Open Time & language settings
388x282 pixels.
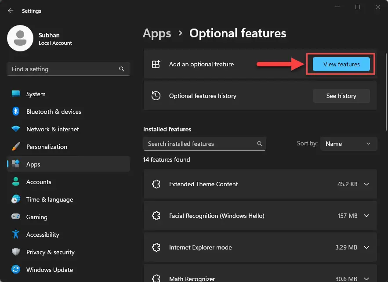(x=69, y=199)
